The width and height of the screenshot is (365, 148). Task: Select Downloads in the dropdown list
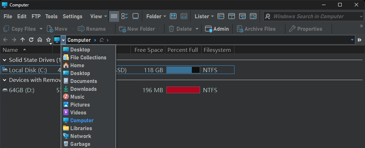[x=83, y=89]
